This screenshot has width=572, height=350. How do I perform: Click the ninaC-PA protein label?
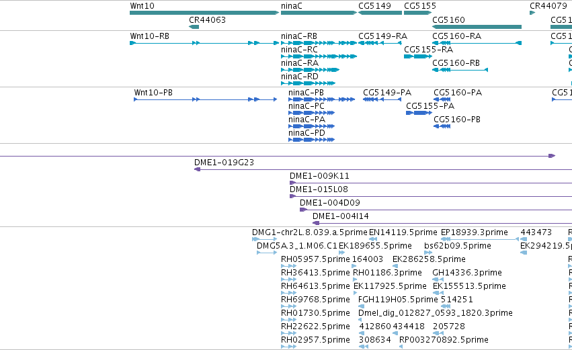pos(307,119)
